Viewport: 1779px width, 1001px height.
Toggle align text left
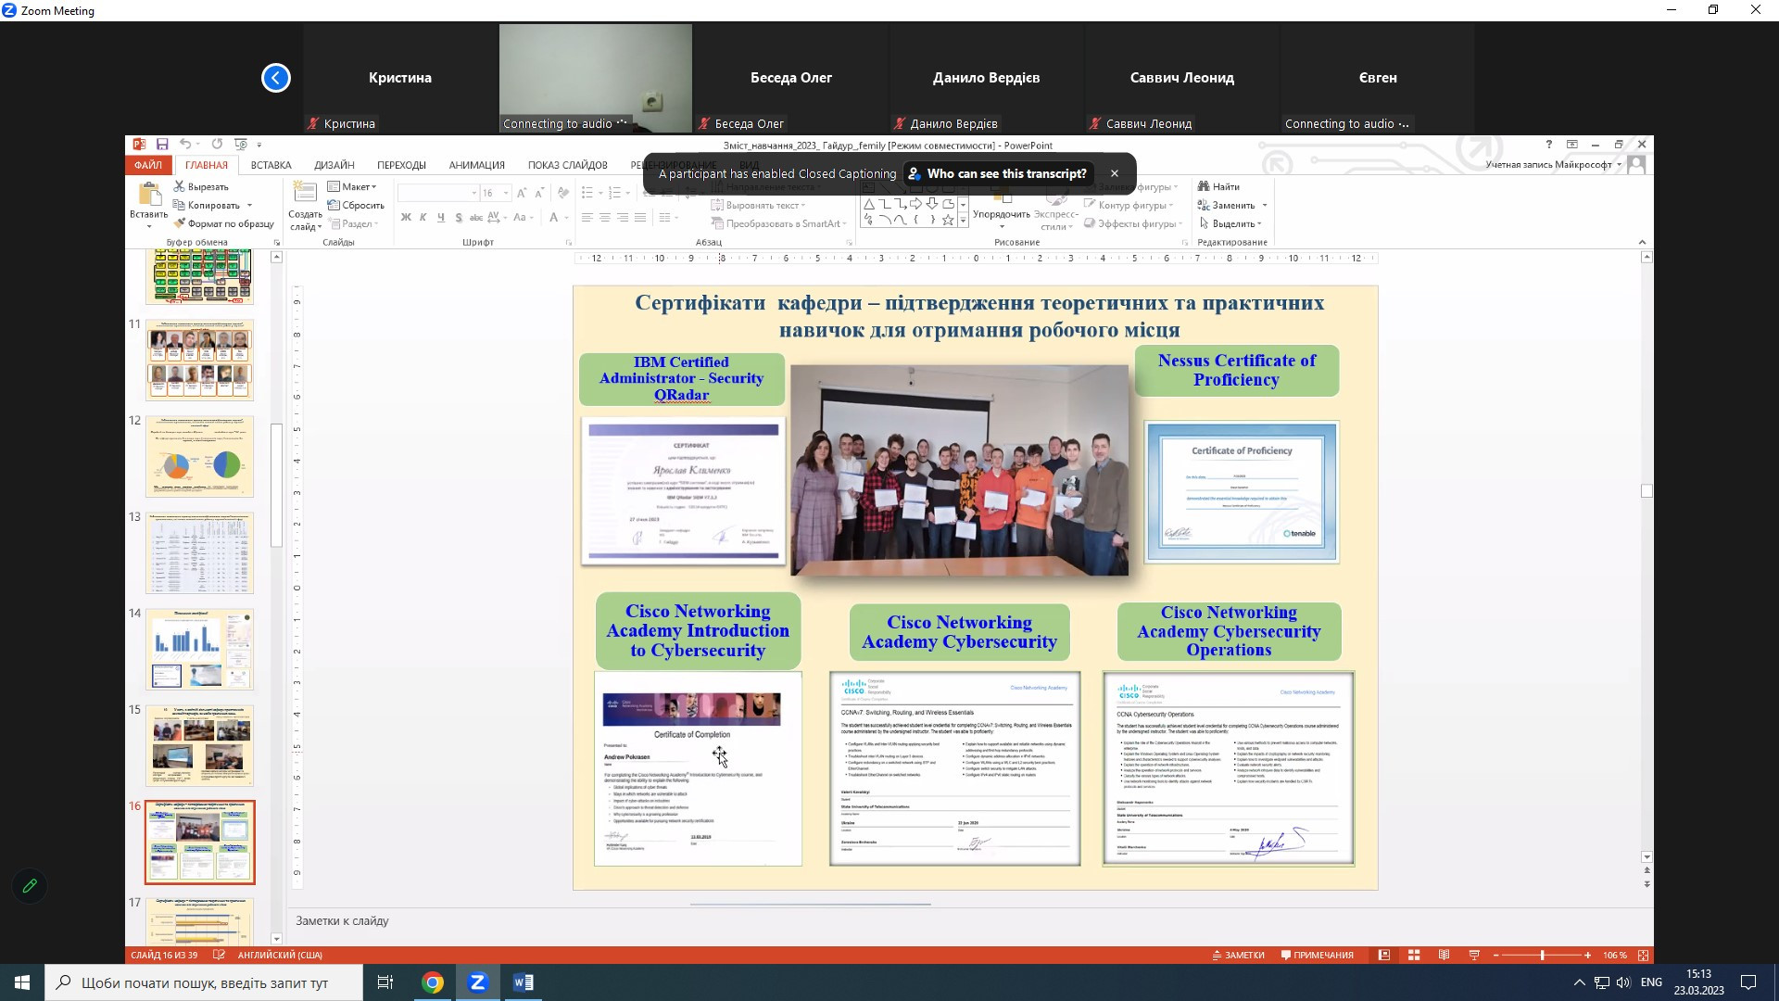tap(587, 218)
